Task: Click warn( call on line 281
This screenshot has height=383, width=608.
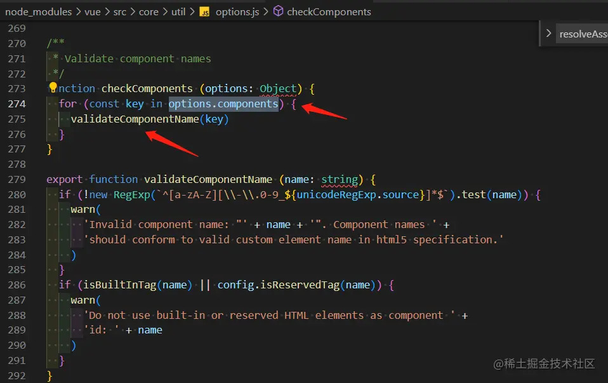Action: click(86, 210)
